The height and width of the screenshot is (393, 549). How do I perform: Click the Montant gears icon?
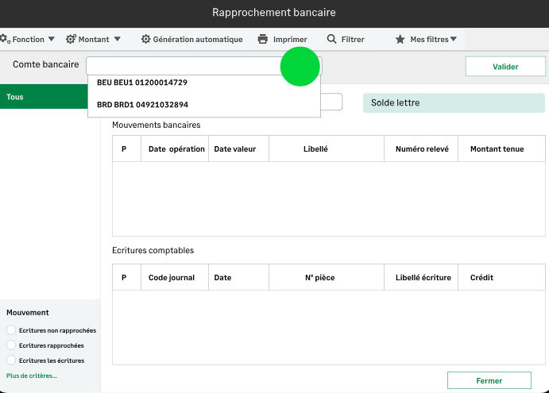tap(71, 39)
